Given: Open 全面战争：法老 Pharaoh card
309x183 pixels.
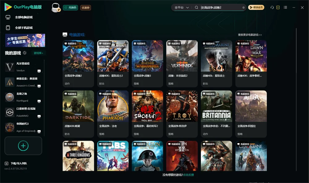Looking at the screenshot, I should [113, 114].
